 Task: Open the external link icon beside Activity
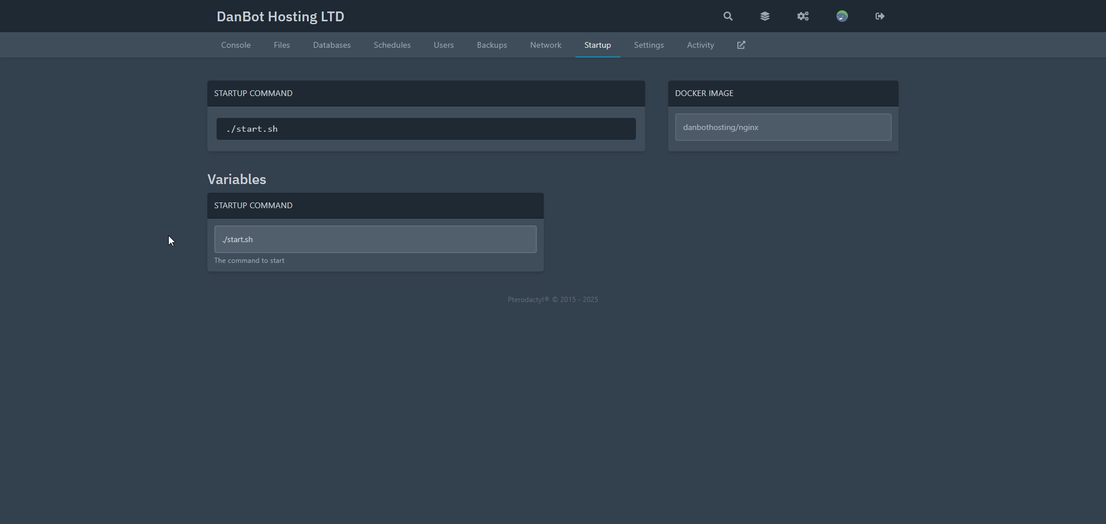click(x=741, y=45)
